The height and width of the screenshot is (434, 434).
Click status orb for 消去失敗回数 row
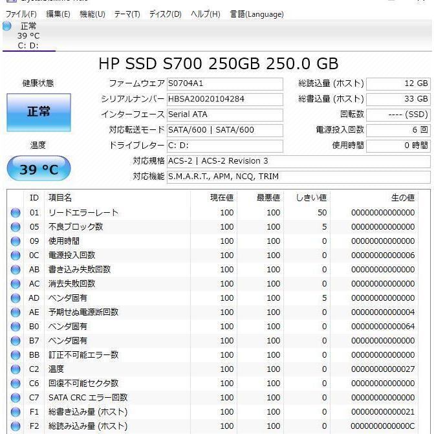[x=16, y=284]
